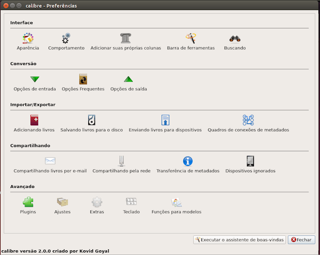320x255 pixels.
Task: Click Transferência de metadados label
Action: (x=188, y=171)
